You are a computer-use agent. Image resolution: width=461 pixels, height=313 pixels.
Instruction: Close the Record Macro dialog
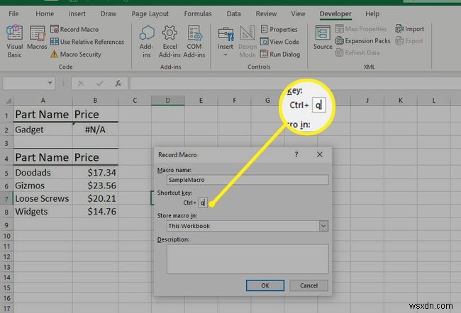(320, 154)
